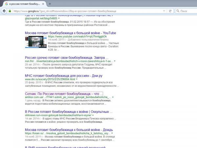Click '1 день назад' snippet text

[33, 100]
